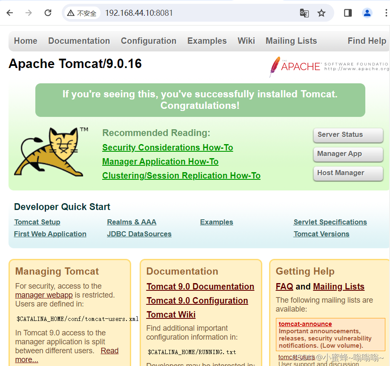
Task: Open Security Considerations How-To
Action: tap(167, 148)
